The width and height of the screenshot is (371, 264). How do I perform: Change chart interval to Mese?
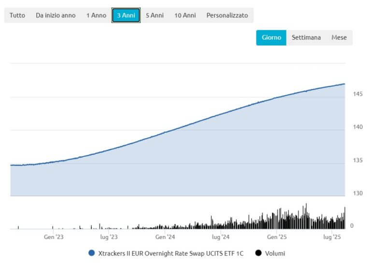coord(339,38)
